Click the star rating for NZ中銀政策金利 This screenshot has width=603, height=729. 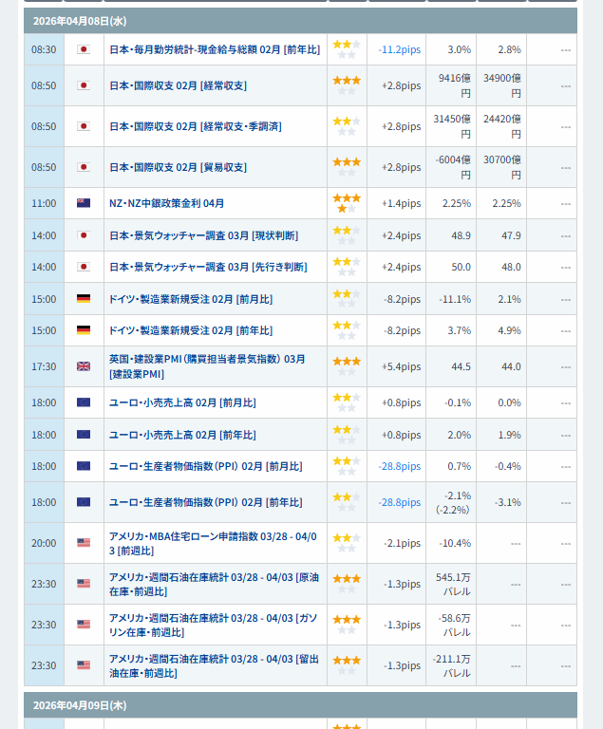[x=347, y=203]
